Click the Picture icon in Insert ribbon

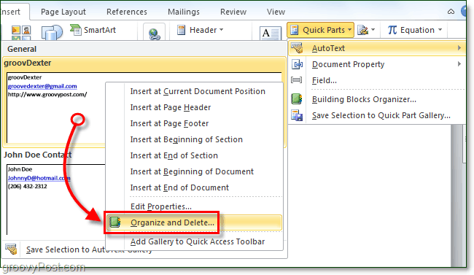pyautogui.click(x=21, y=33)
